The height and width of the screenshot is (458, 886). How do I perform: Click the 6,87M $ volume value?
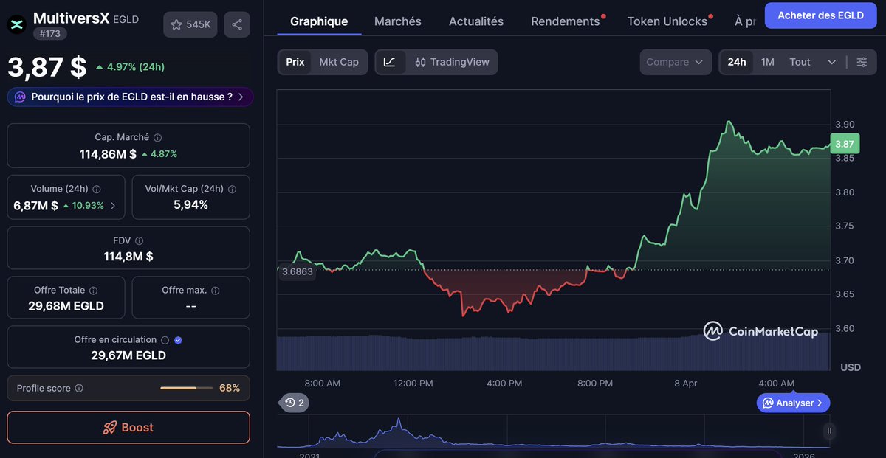pyautogui.click(x=36, y=206)
